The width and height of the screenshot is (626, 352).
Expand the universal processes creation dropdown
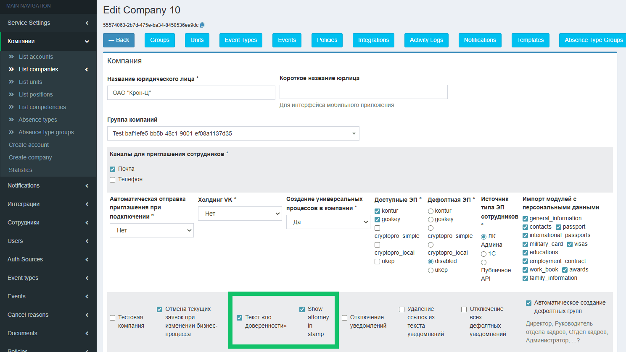(328, 222)
